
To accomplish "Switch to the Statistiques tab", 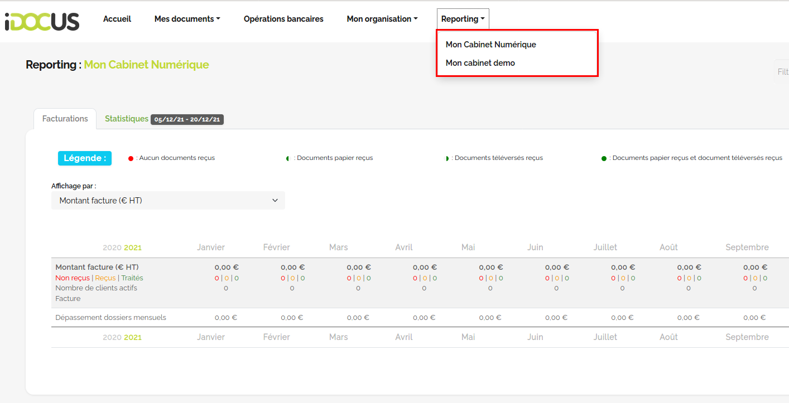I will [127, 119].
